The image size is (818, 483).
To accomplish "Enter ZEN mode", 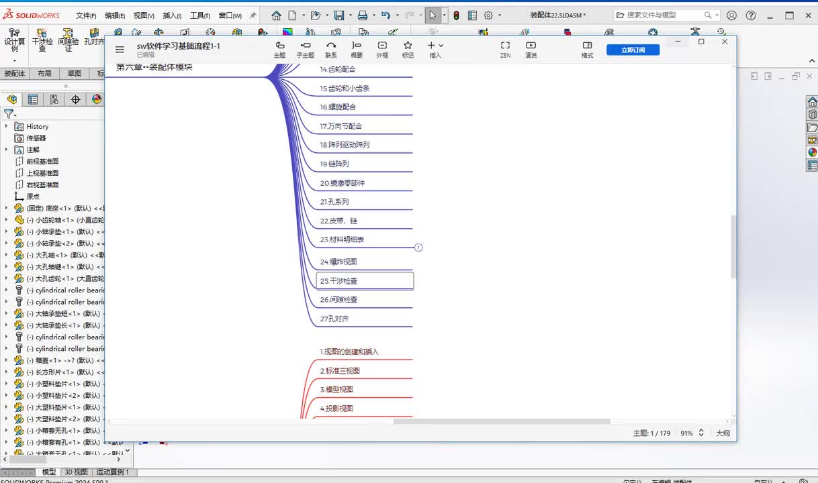I will click(x=505, y=49).
